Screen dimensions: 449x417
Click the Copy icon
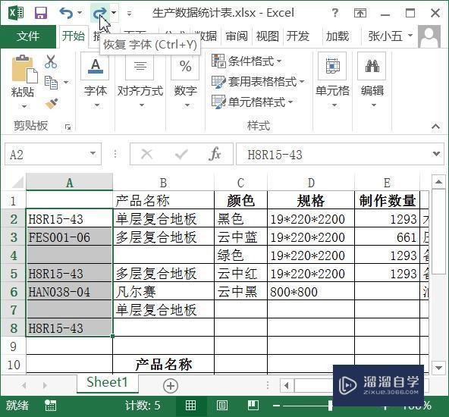[x=51, y=83]
